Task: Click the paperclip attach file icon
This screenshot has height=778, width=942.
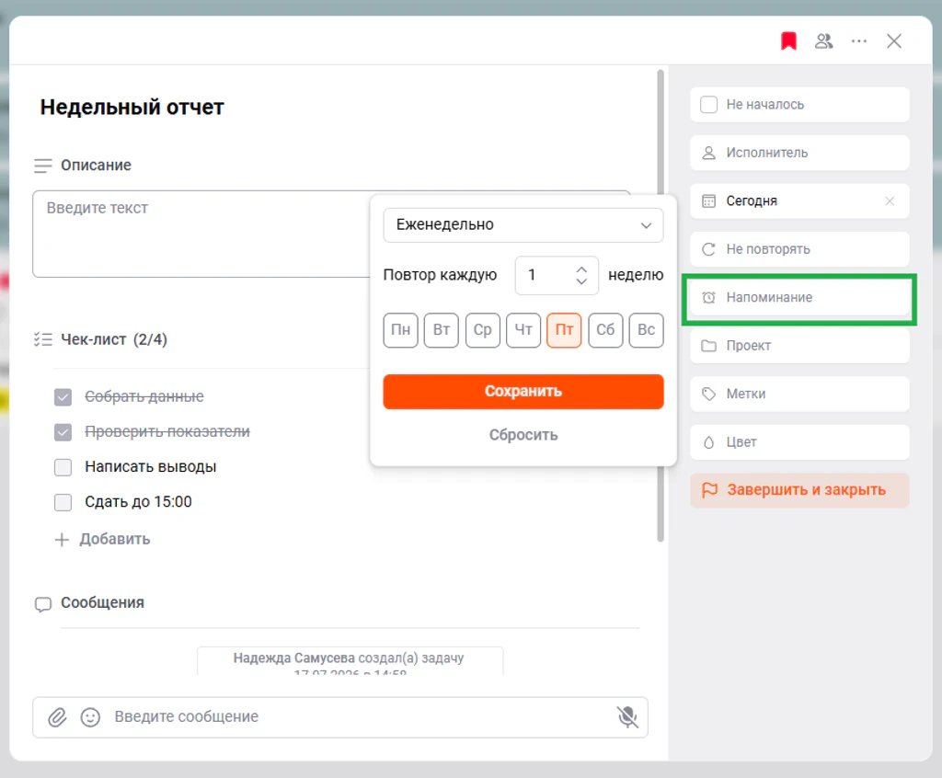Action: tap(57, 716)
